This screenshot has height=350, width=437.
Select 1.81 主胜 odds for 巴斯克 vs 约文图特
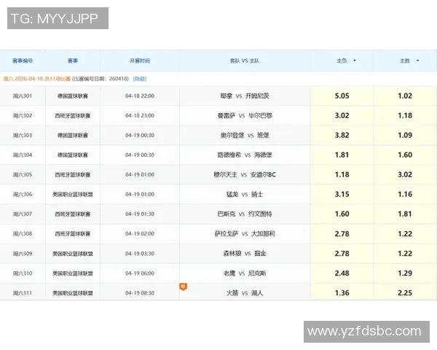pyautogui.click(x=405, y=214)
